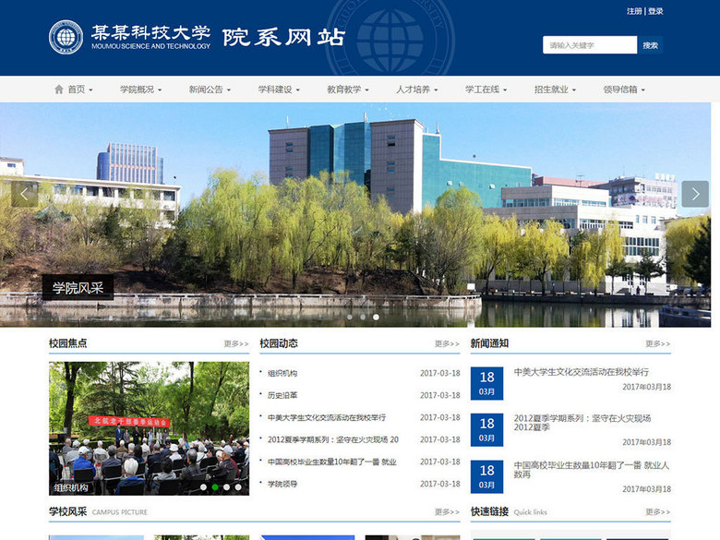The image size is (720, 540).
Task: Click date badge beside 中美大学生 headline
Action: (486, 383)
